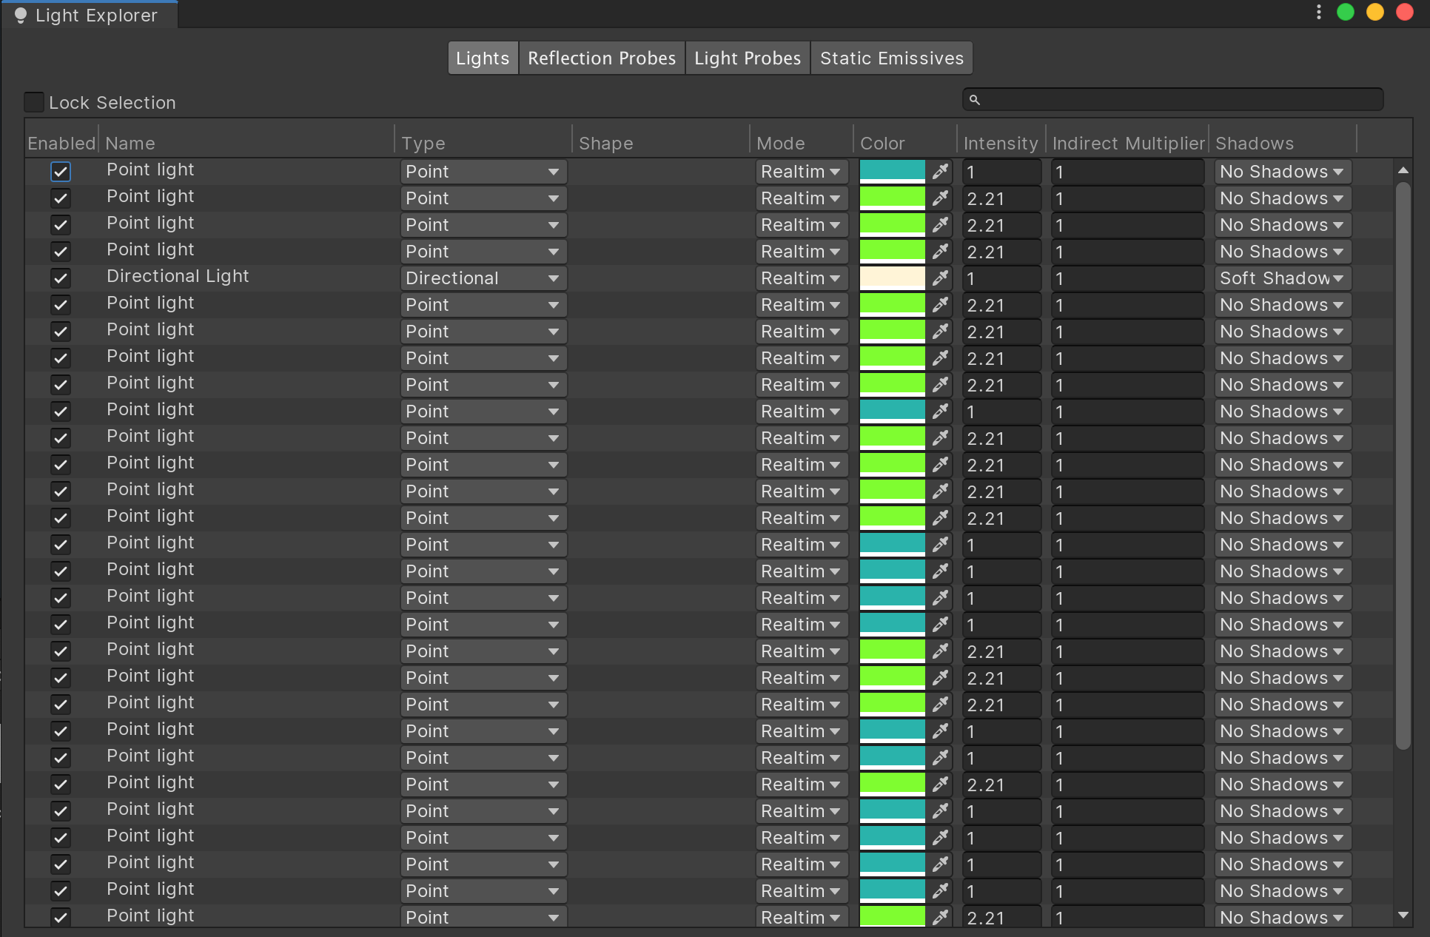Open the Soft Shadows dropdown

click(x=1282, y=278)
